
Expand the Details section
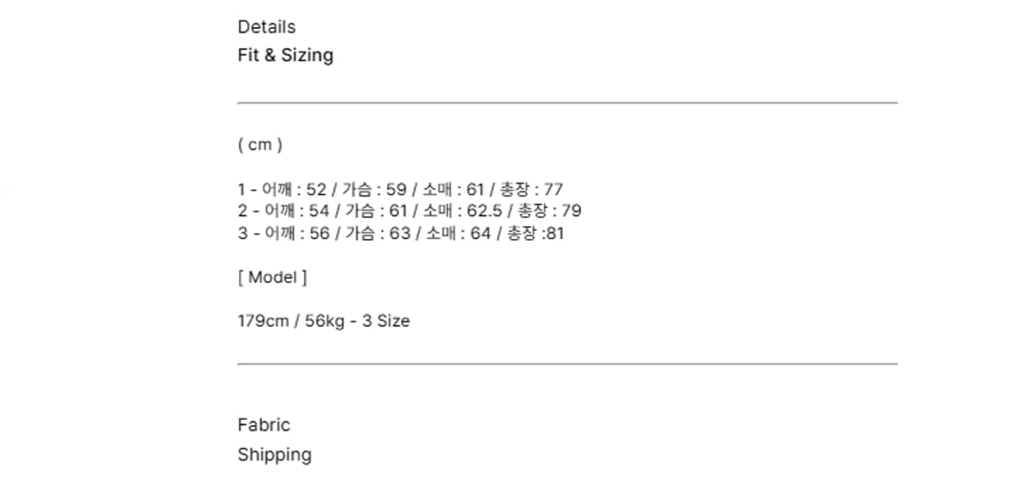(266, 27)
